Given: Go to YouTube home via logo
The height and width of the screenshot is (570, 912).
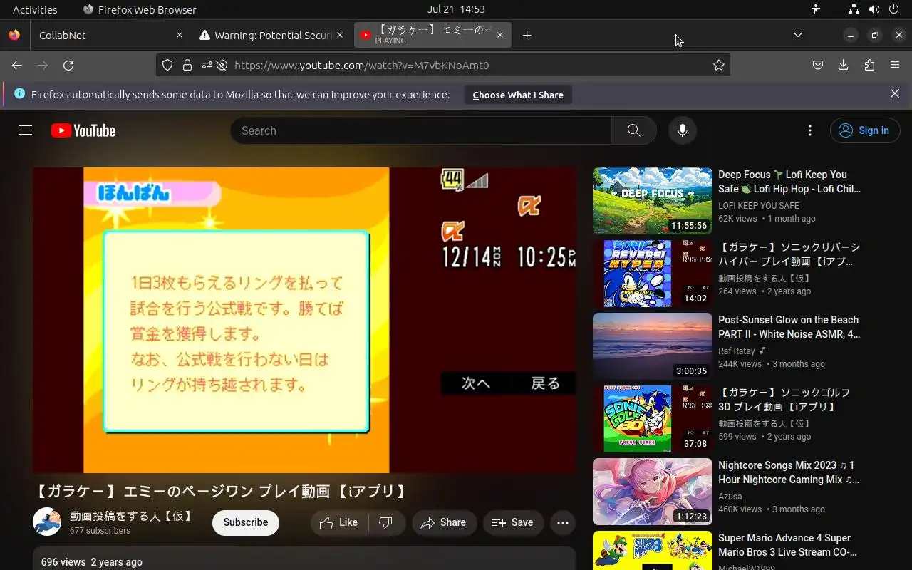Looking at the screenshot, I should pyautogui.click(x=83, y=130).
